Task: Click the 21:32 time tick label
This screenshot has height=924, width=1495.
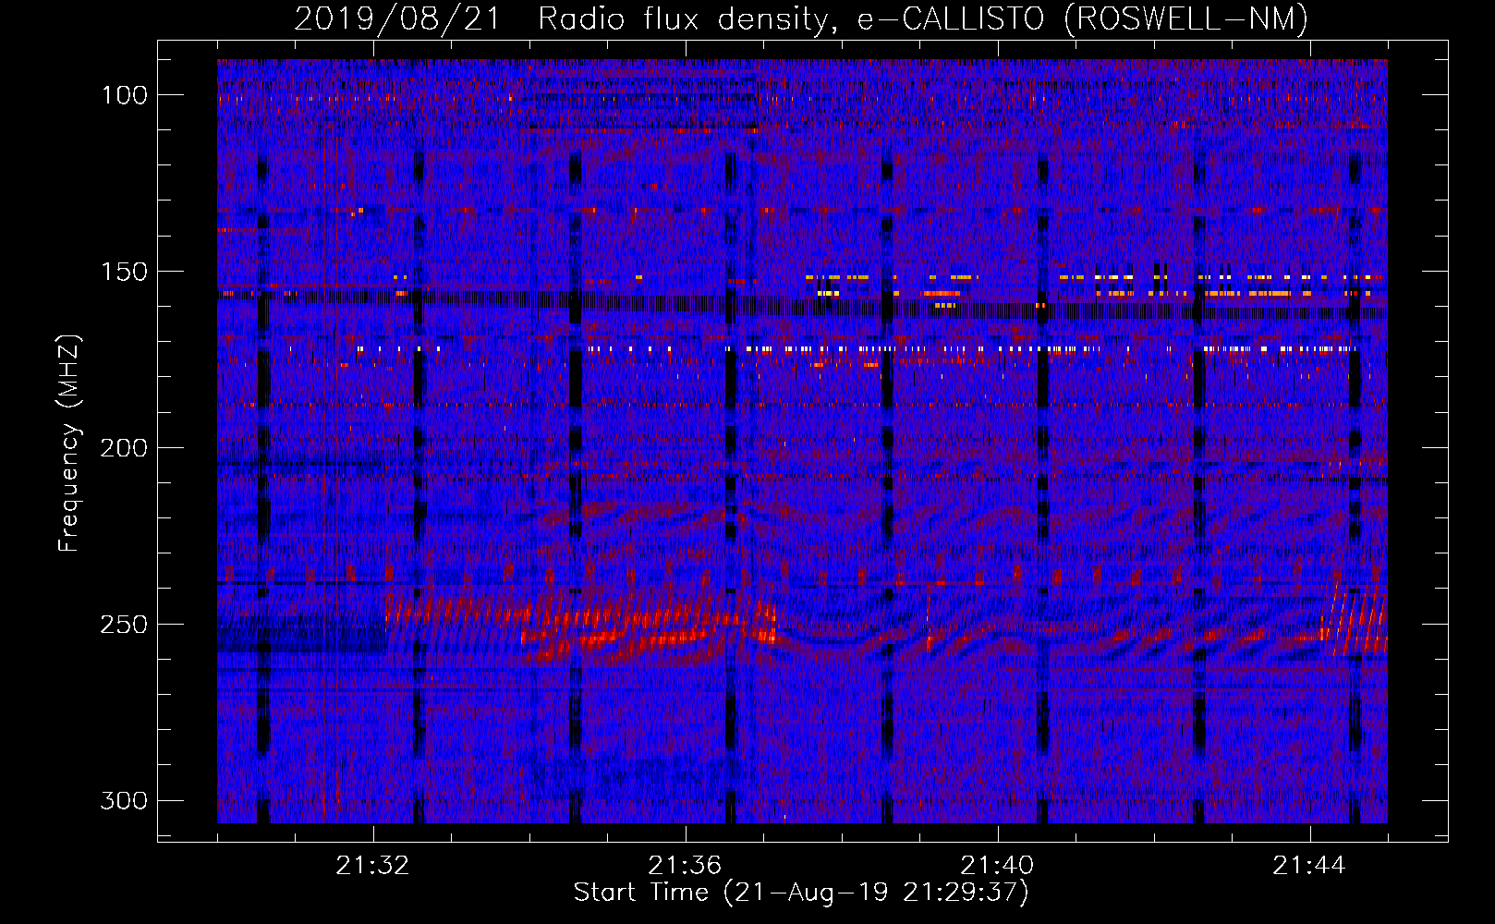Action: click(372, 866)
